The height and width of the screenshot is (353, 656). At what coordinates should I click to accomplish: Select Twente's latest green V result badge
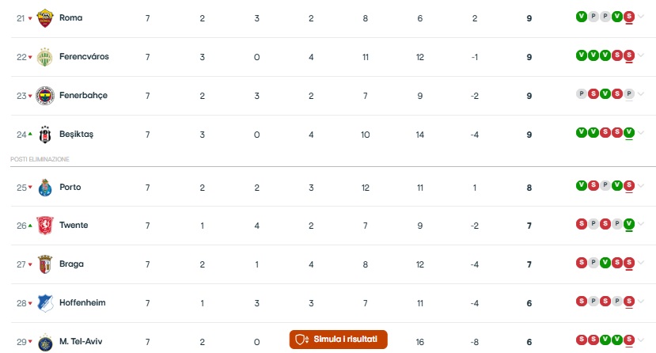[x=629, y=224]
